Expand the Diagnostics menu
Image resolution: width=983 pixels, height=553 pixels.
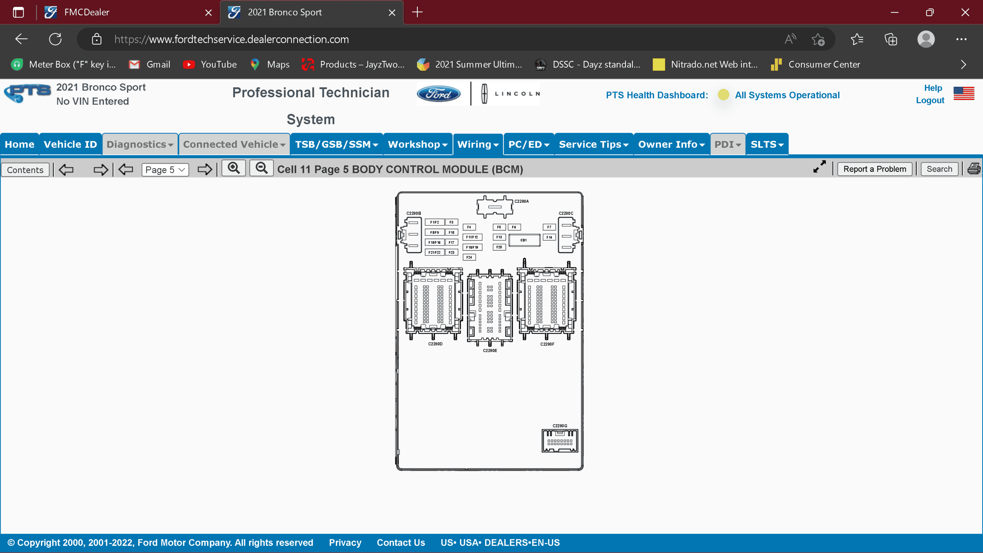tap(140, 144)
